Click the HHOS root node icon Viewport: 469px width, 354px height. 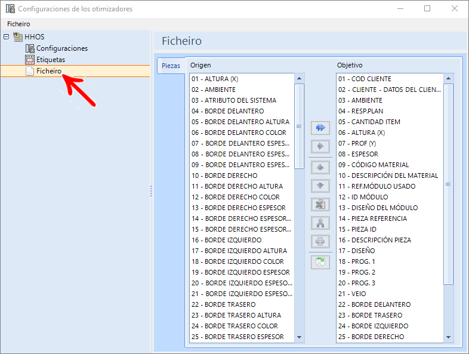tap(18, 37)
